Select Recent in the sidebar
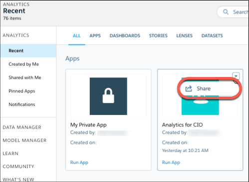Screen dimensions: 249x182 point(28,50)
